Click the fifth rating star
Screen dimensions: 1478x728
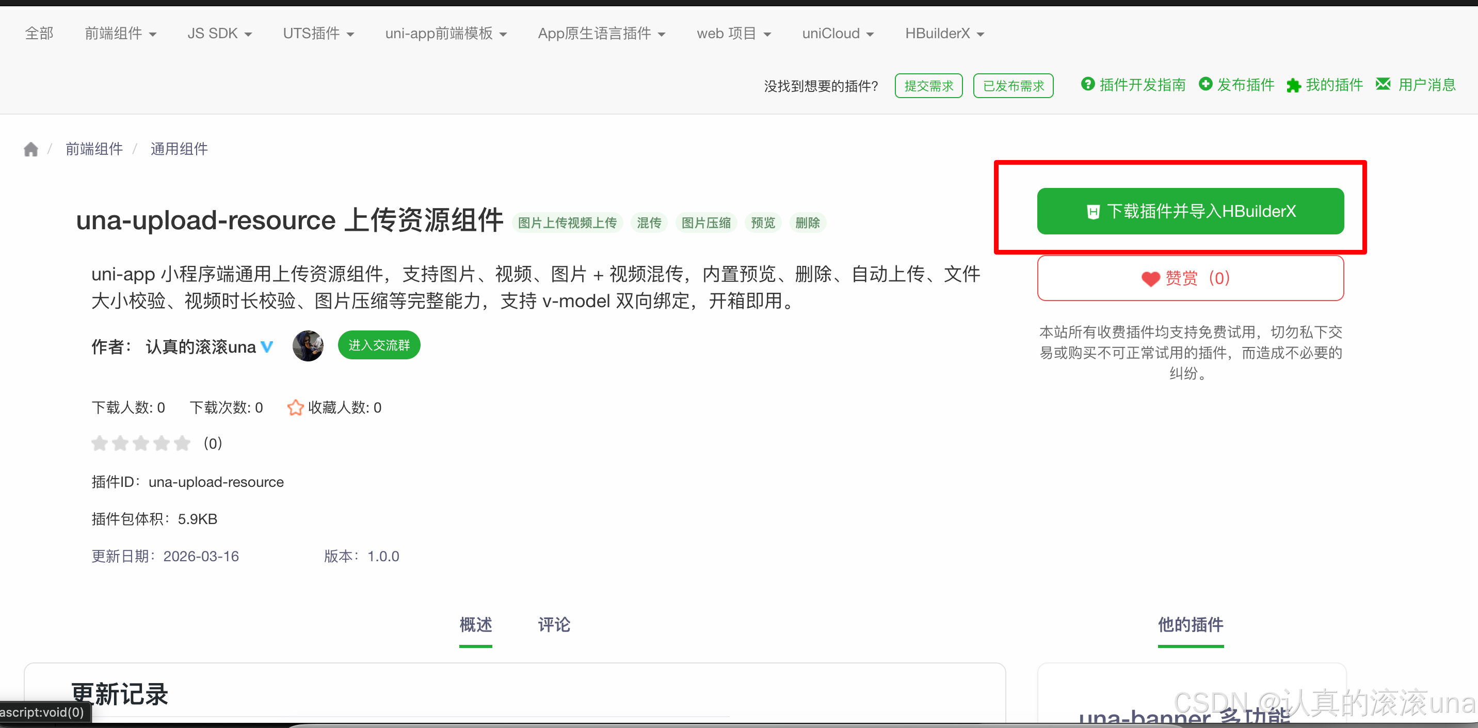coord(183,443)
